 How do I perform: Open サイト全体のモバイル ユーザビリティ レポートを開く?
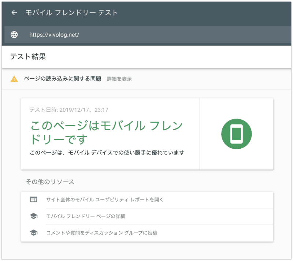click(105, 200)
